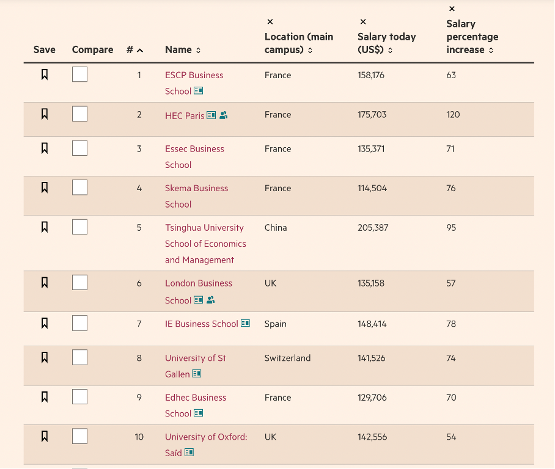
Task: Save ESCP Business School with bookmark icon
Action: [45, 75]
